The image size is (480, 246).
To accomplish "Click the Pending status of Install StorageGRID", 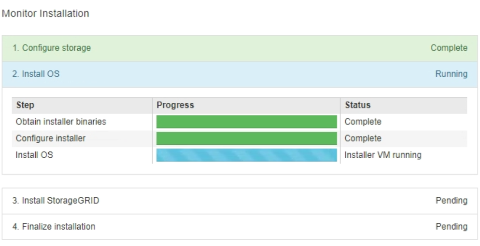I will tap(451, 200).
